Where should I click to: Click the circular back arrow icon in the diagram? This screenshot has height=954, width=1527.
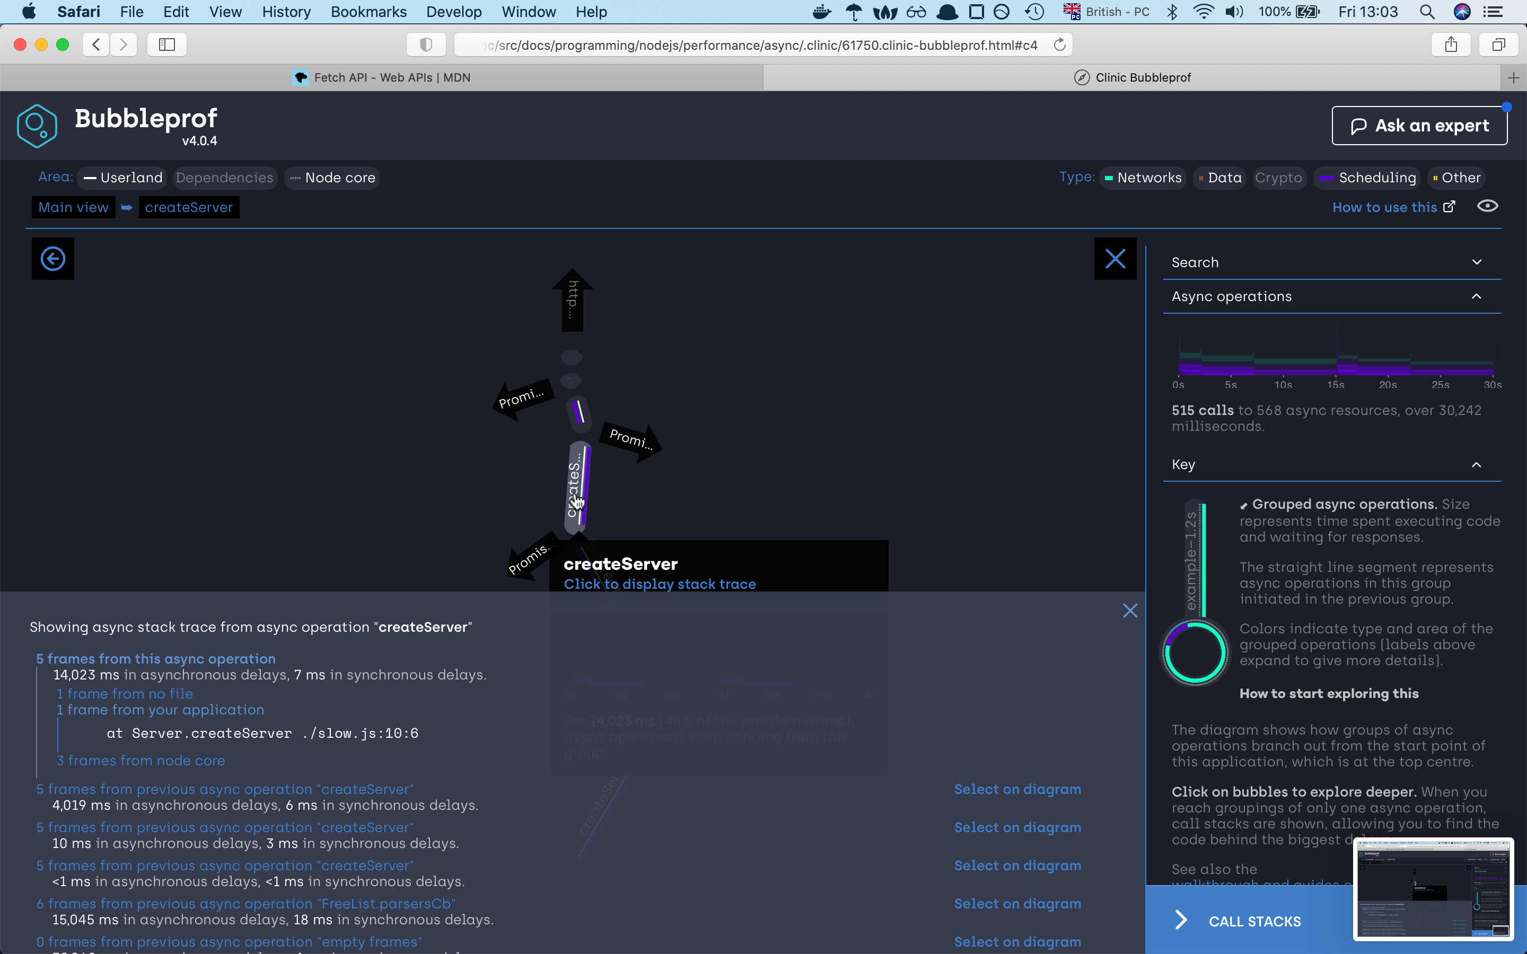coord(53,259)
